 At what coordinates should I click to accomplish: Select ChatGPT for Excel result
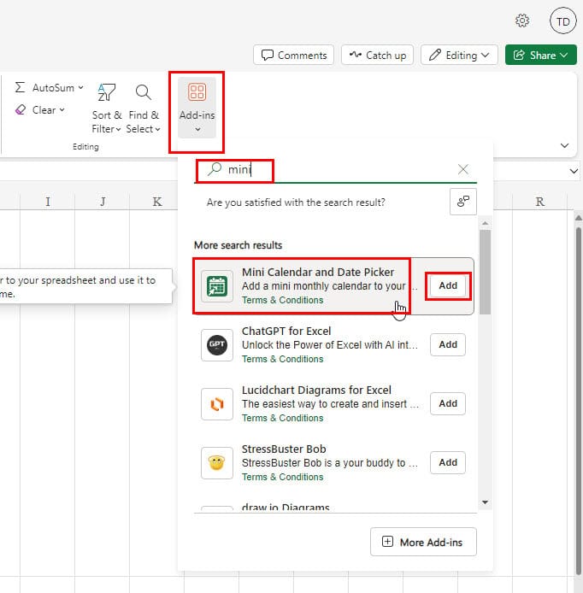[333, 344]
